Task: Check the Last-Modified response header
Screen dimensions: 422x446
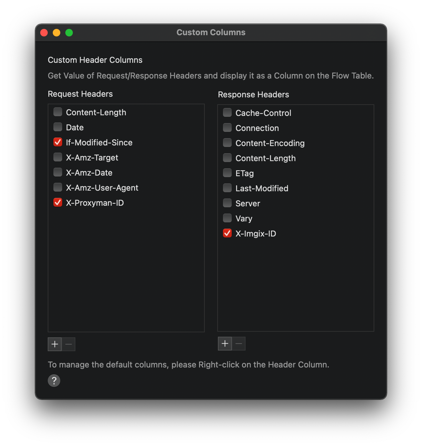Action: click(x=227, y=188)
